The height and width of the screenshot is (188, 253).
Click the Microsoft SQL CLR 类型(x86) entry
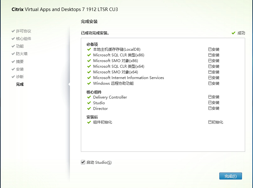point(119,55)
